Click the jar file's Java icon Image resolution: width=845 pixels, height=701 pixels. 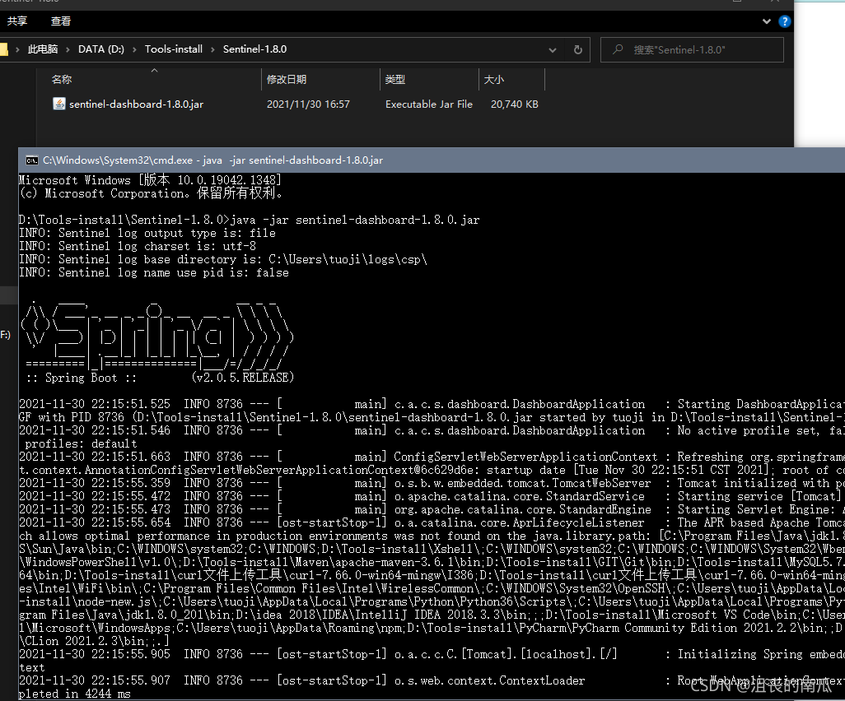pyautogui.click(x=59, y=104)
